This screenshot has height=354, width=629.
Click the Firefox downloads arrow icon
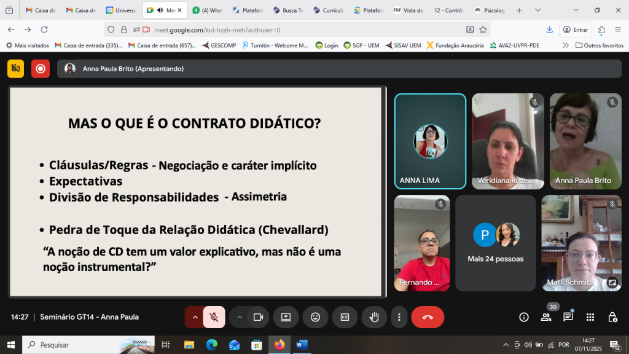click(549, 29)
